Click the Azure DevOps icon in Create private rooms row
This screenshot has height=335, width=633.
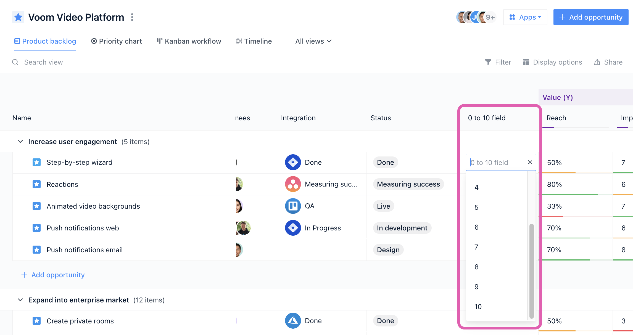pyautogui.click(x=293, y=321)
